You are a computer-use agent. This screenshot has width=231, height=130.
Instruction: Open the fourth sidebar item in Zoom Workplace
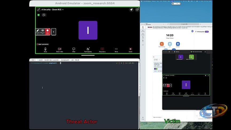point(143,37)
